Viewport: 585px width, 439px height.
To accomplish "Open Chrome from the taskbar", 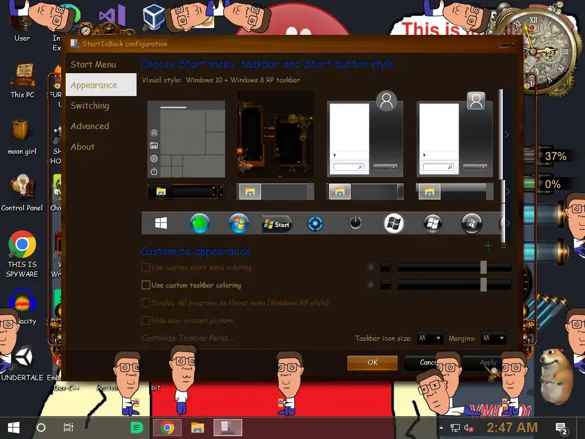I will tap(167, 428).
